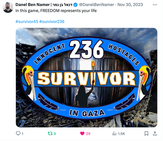
Task: Click the reply count 1
Action: point(22,134)
